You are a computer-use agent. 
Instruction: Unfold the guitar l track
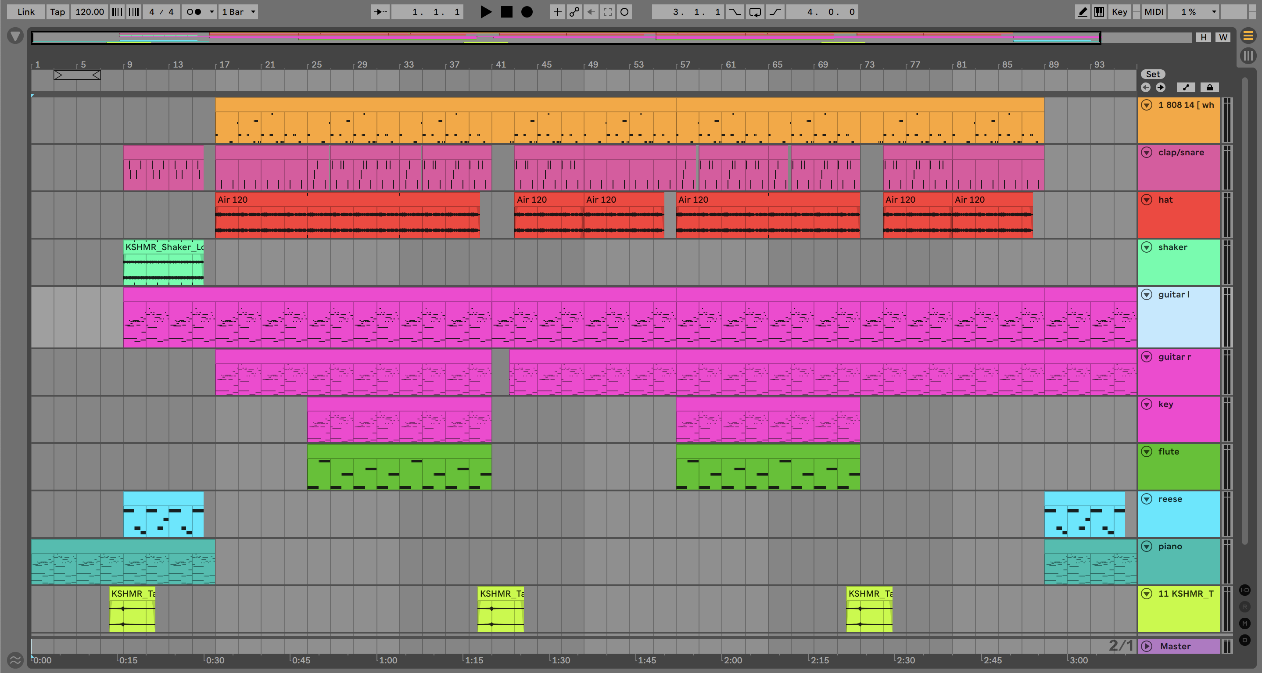coord(1147,294)
